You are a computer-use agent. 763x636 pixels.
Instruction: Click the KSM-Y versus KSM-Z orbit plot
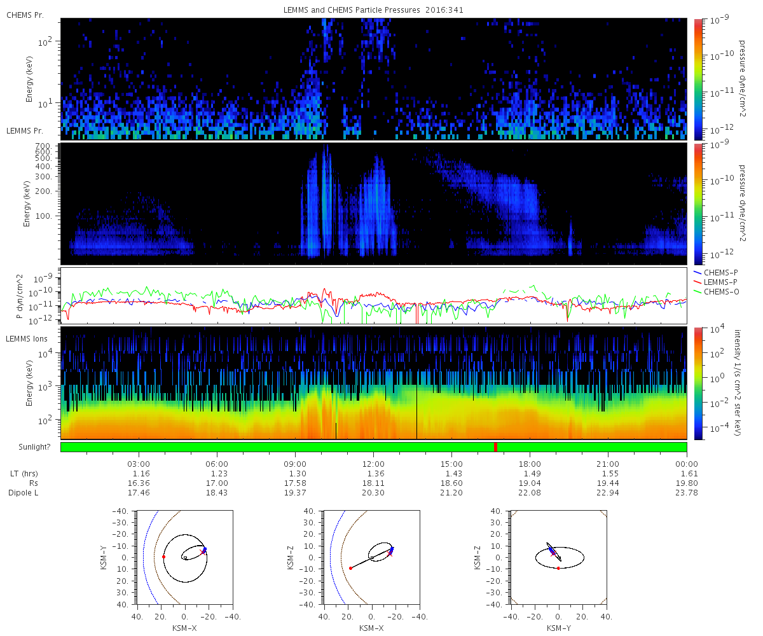[559, 556]
